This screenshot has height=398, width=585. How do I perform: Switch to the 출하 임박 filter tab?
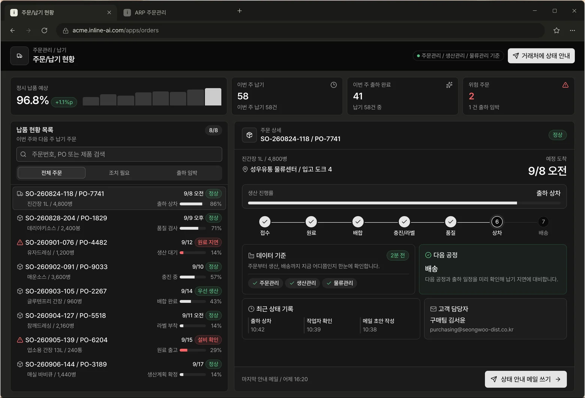187,173
